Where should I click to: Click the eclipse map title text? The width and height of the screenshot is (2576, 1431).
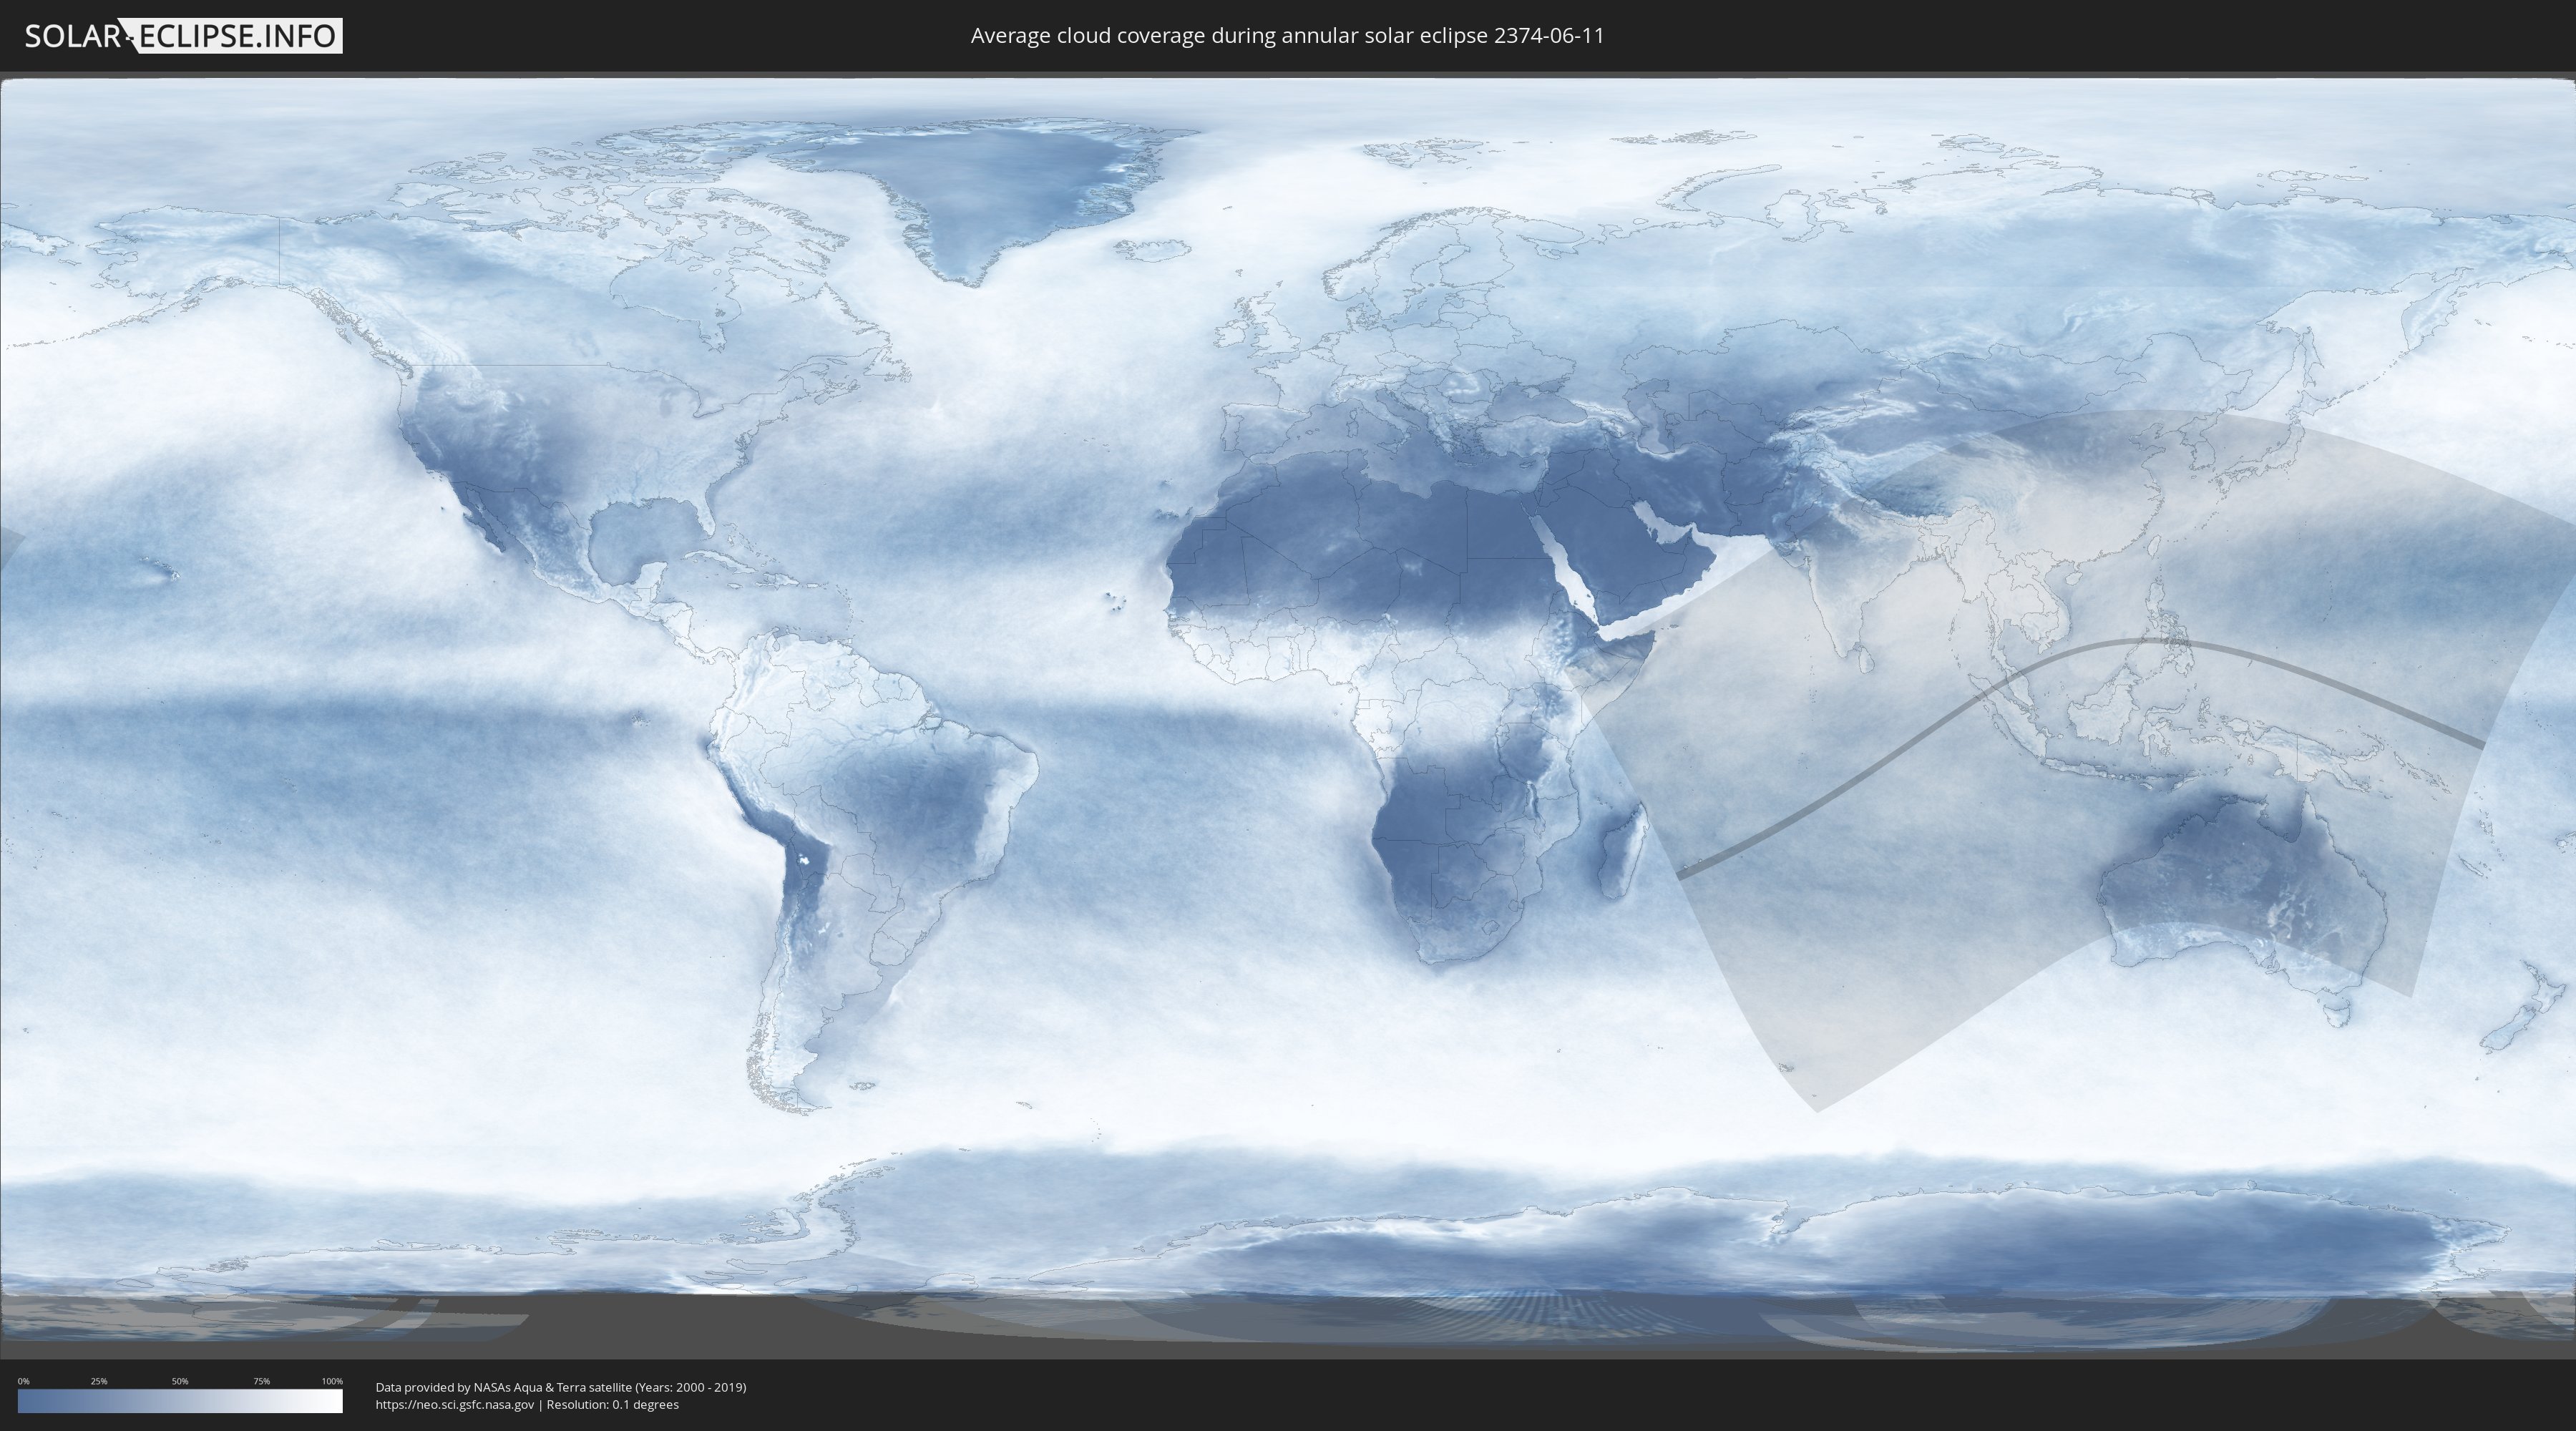point(1287,36)
